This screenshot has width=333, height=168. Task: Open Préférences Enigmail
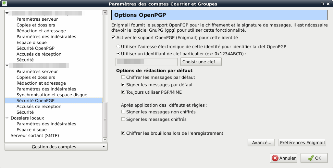tap(302, 142)
